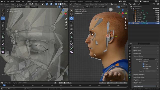Click the blue current frame marker on timeline

click(4, 85)
